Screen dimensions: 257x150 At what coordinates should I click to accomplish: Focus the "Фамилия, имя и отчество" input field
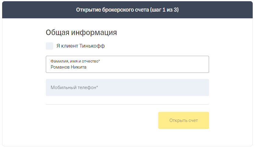[x=127, y=64]
